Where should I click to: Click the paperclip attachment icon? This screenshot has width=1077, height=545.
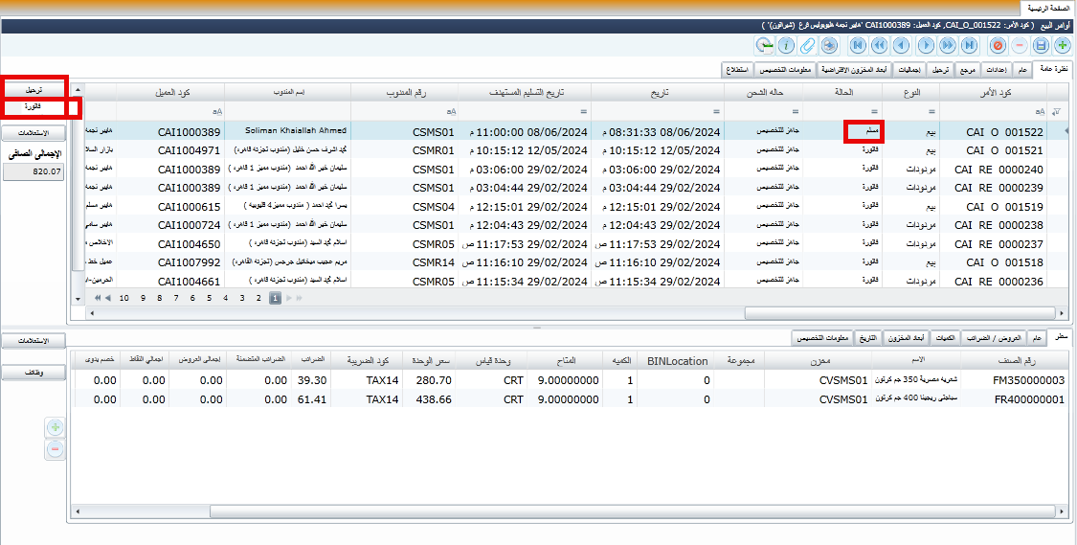click(x=808, y=45)
